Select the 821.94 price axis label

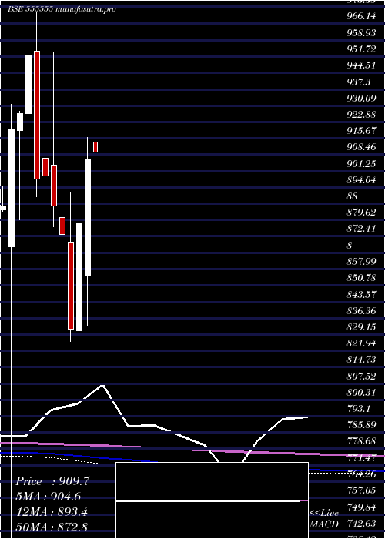(361, 343)
